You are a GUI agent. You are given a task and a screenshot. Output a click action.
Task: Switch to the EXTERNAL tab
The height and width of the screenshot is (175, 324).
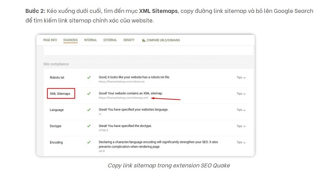[x=110, y=40]
